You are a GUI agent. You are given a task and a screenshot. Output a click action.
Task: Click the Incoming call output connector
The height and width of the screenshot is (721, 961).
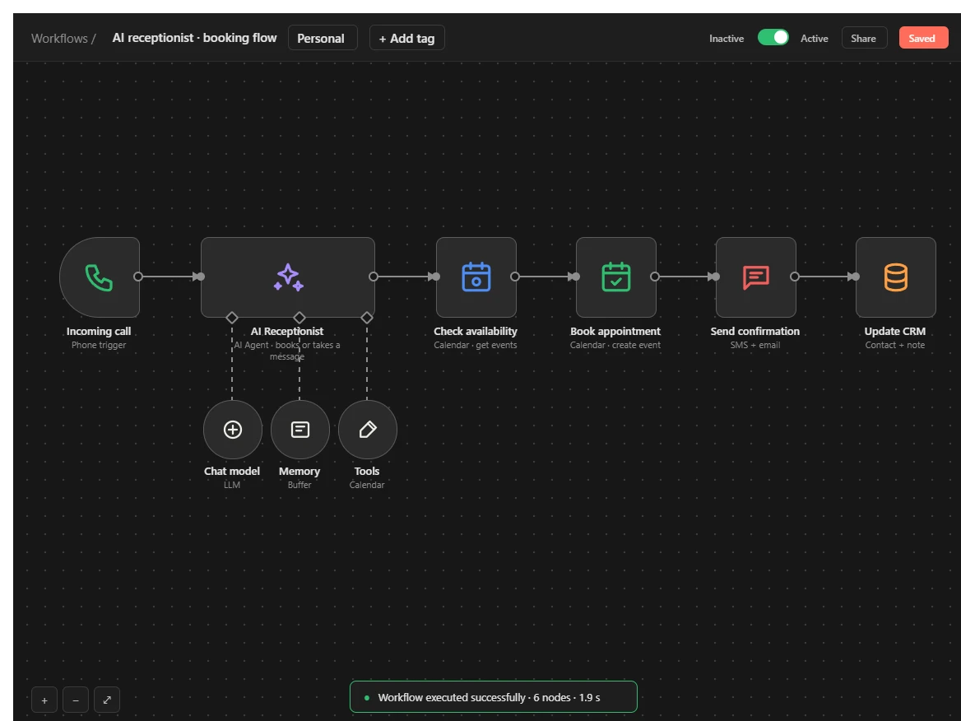138,277
